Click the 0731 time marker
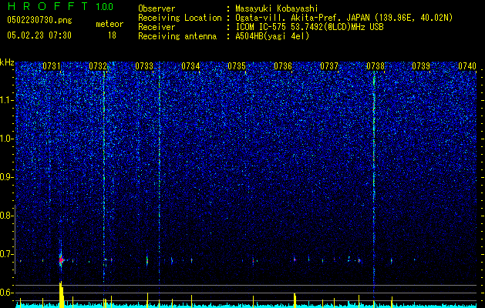This screenshot has height=308, width=485. click(52, 66)
